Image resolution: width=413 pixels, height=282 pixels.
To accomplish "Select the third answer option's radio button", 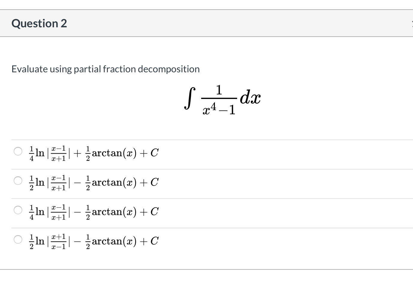I will (18, 210).
